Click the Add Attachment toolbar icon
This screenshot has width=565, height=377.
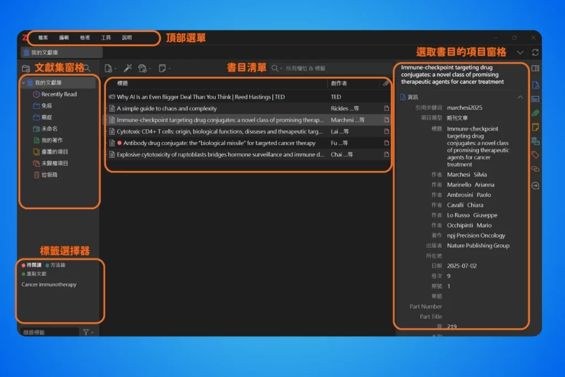point(142,68)
